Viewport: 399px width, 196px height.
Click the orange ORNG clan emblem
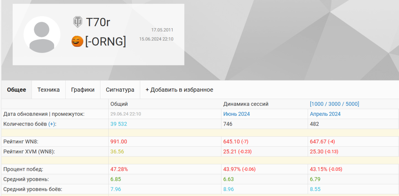coord(77,41)
